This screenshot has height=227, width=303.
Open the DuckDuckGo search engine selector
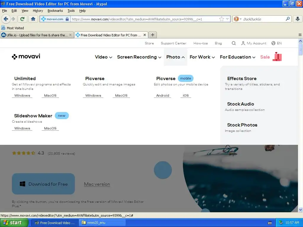[x=238, y=19]
